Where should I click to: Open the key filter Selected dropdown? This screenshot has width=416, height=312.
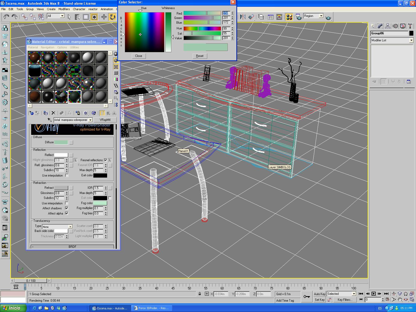click(x=341, y=294)
